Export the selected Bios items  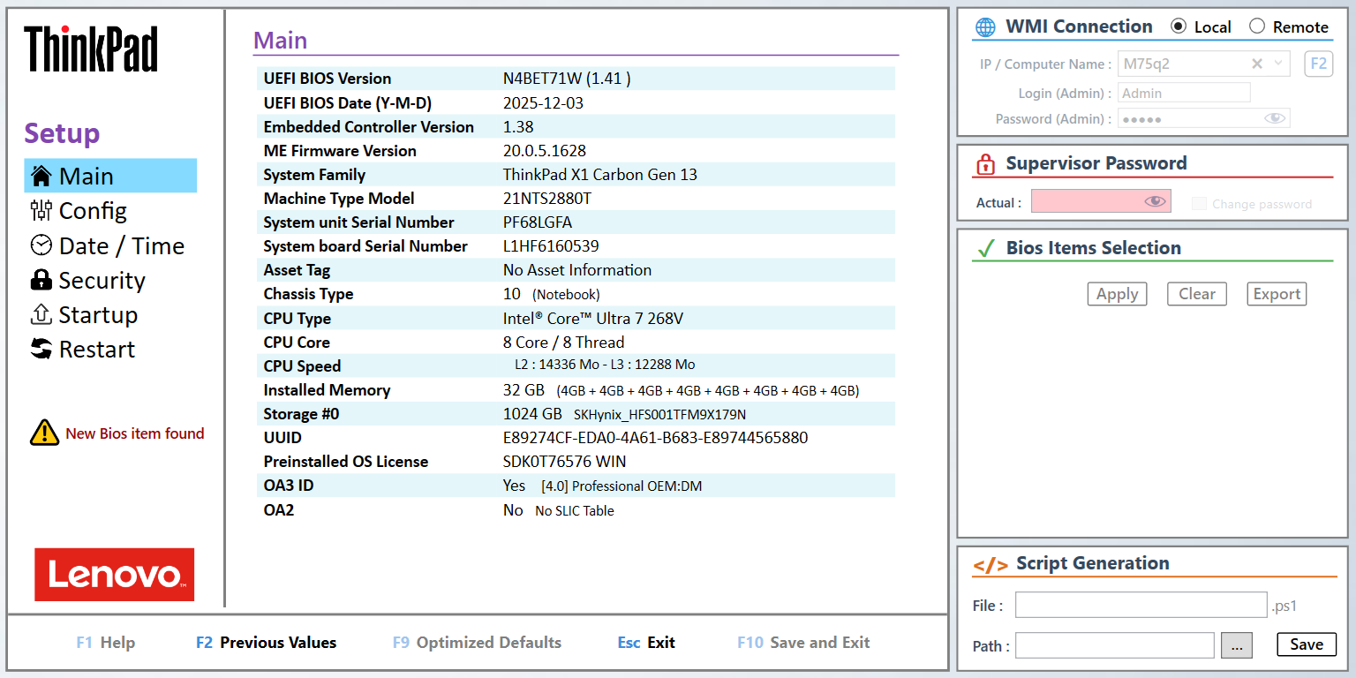(1277, 294)
